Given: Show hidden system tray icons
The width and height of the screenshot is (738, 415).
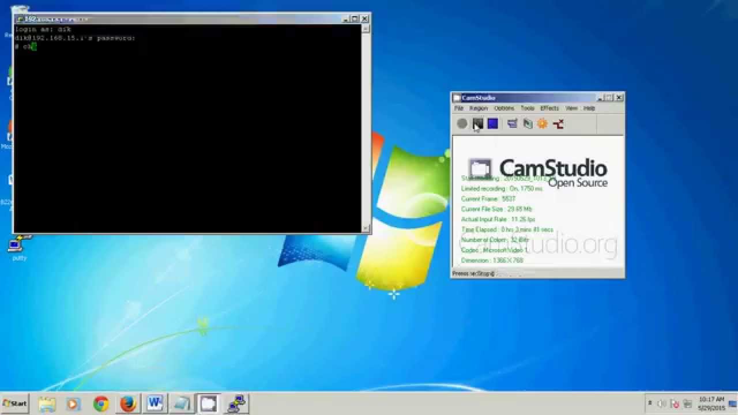Looking at the screenshot, I should (650, 403).
